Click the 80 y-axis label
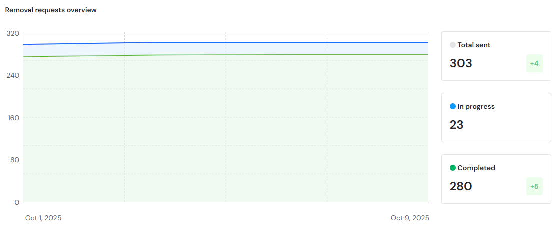 pyautogui.click(x=15, y=160)
